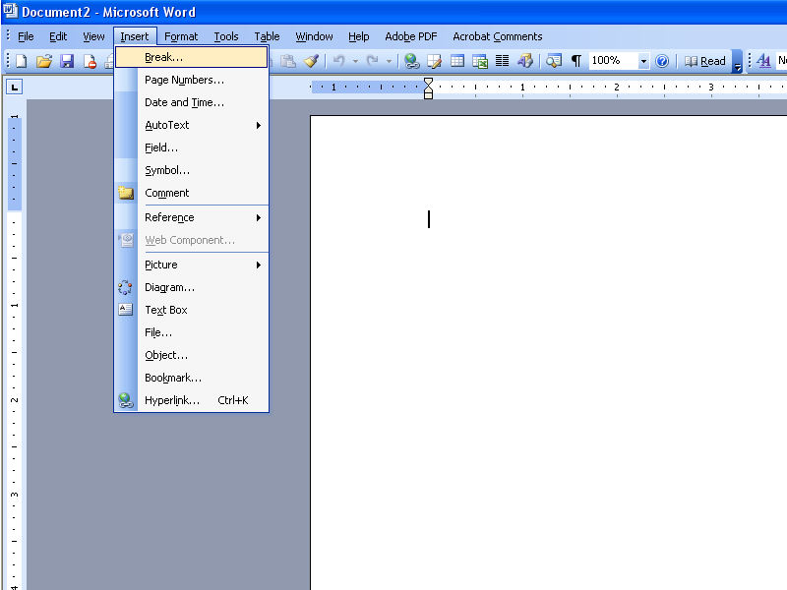Viewport: 787px width, 590px height.
Task: Toggle the Document Map view
Action: click(x=552, y=60)
